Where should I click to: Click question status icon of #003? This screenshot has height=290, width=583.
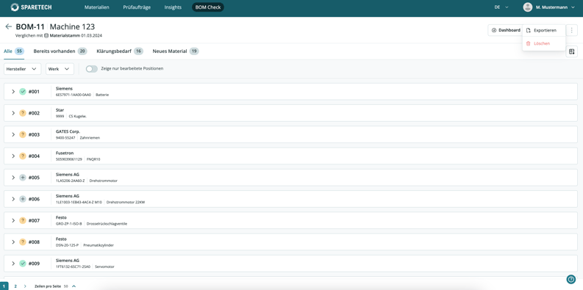point(23,134)
